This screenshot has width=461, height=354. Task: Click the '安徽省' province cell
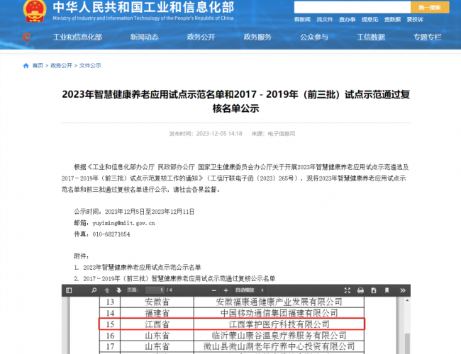[x=157, y=302]
